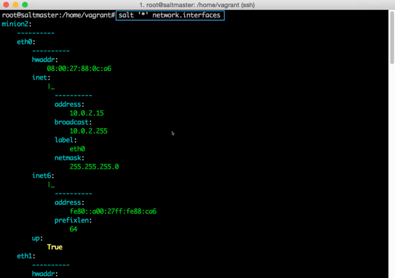The width and height of the screenshot is (395, 278).
Task: Click the root@saltmaster shell prompt
Action: pyautogui.click(x=58, y=15)
